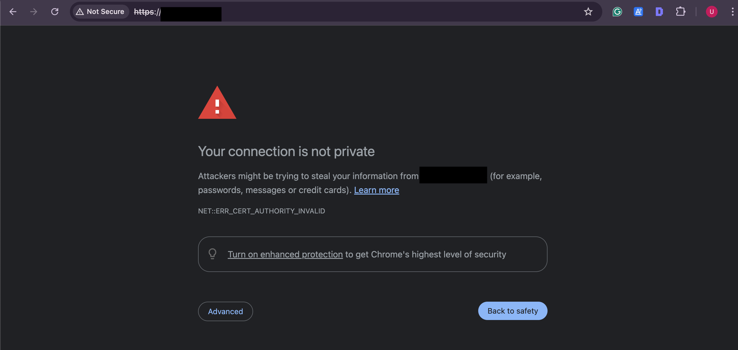This screenshot has height=350, width=738.
Task: Click Back to safety button
Action: point(513,310)
